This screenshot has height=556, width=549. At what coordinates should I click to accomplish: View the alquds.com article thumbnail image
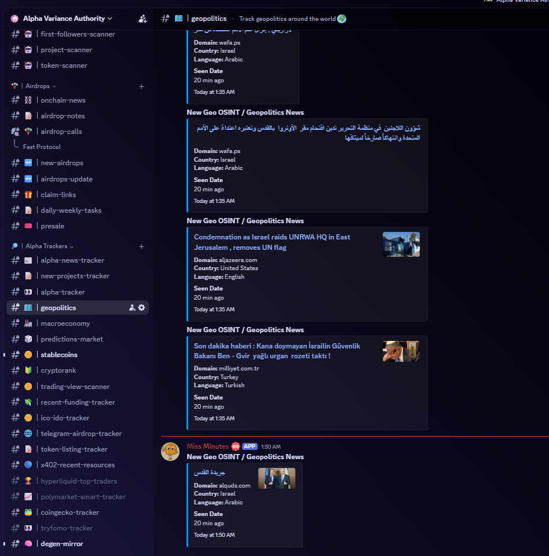[x=276, y=478]
